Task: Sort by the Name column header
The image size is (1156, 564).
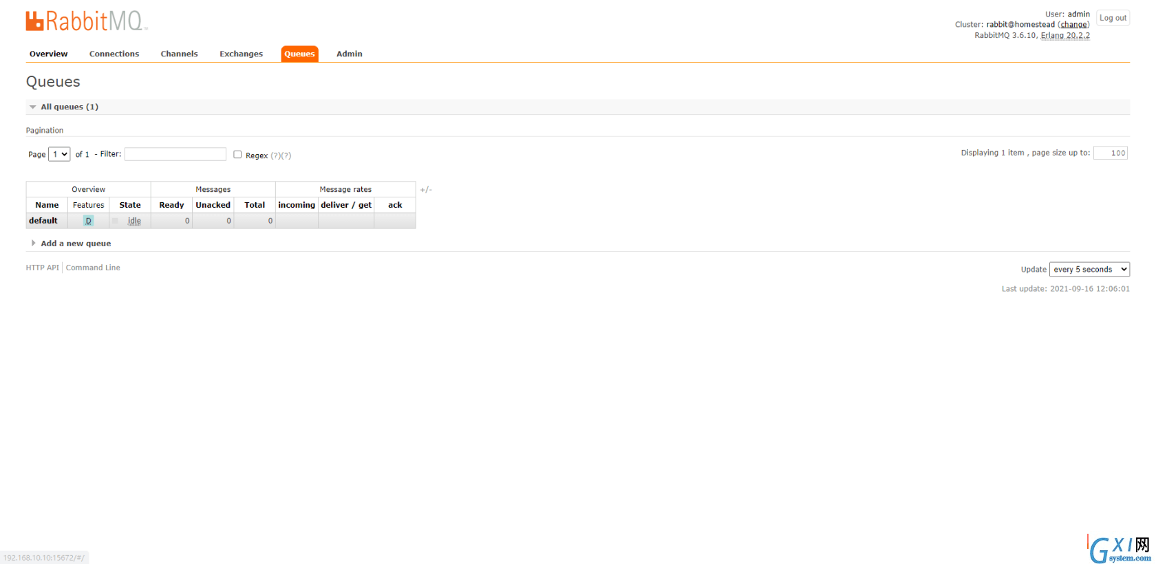Action: pyautogui.click(x=47, y=205)
